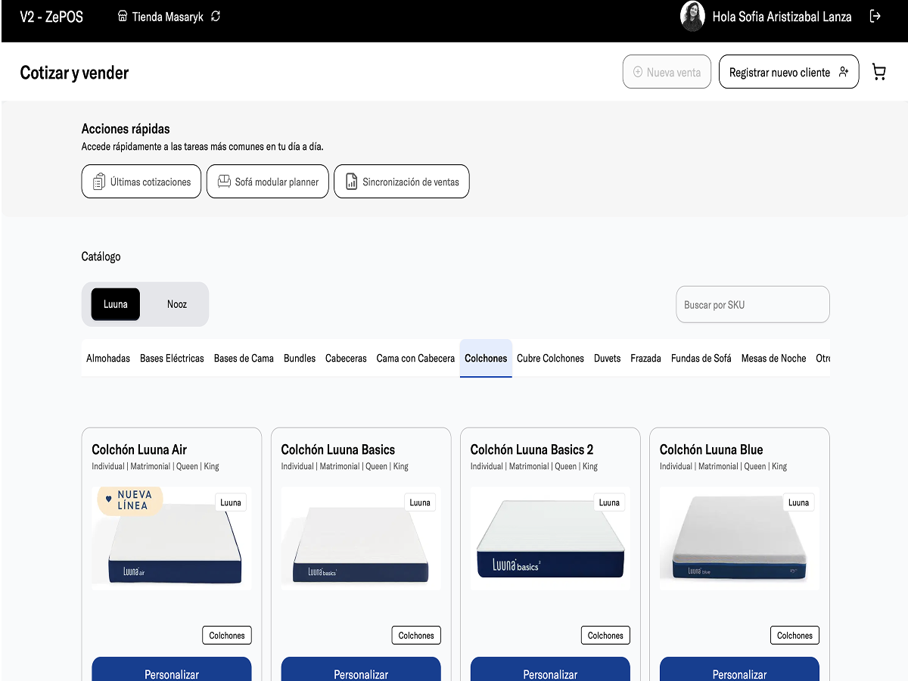Select the Cama con Cabecera tab
Image resolution: width=908 pixels, height=681 pixels.
(415, 358)
